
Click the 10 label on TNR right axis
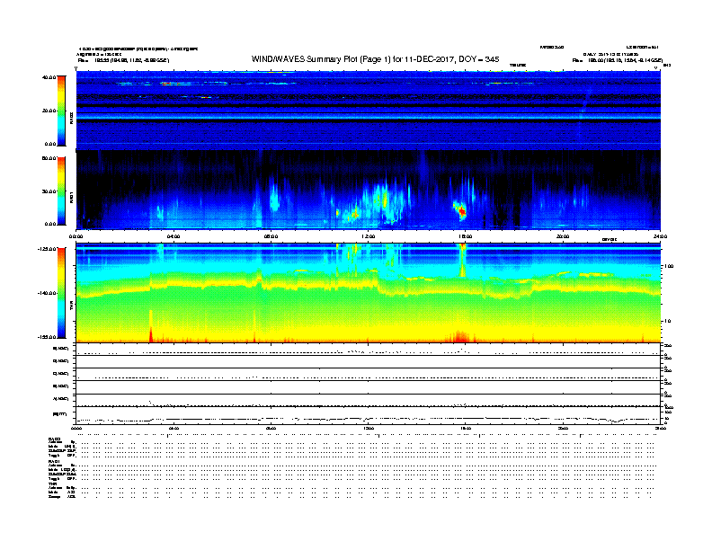(x=668, y=321)
